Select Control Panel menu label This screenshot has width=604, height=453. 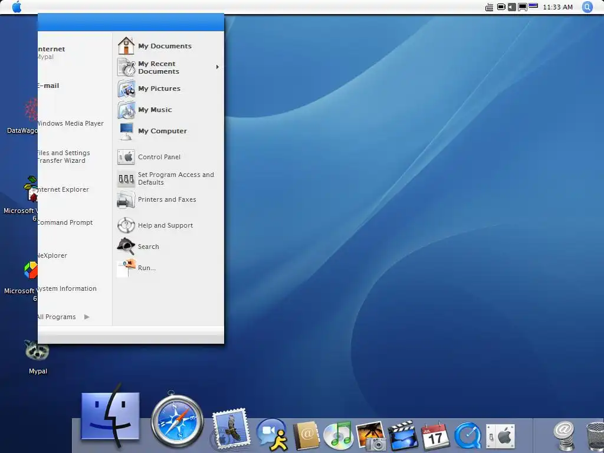pyautogui.click(x=159, y=157)
